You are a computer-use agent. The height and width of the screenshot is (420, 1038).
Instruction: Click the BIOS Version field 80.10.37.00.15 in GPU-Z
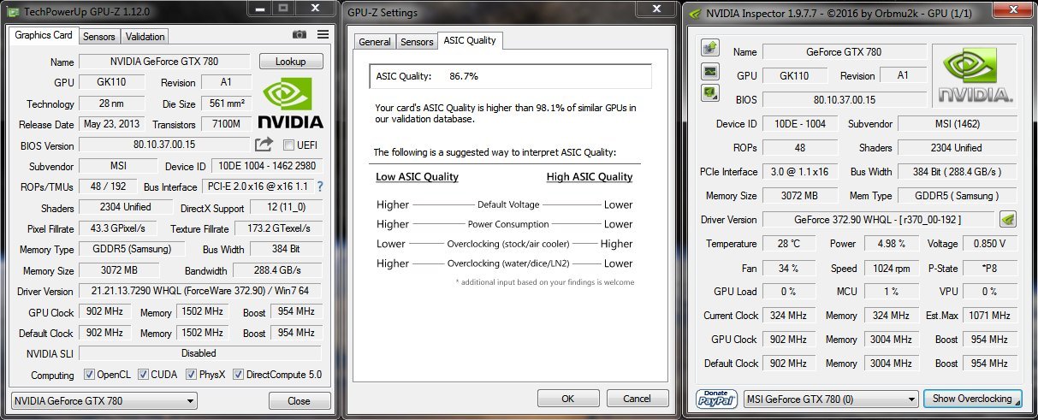point(165,145)
